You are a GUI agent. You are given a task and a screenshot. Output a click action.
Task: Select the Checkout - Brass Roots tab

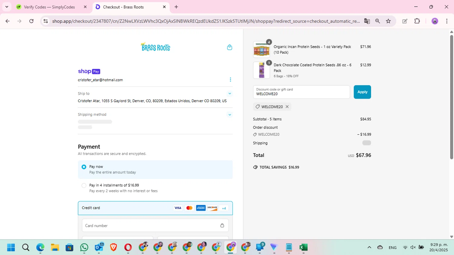pos(123,7)
